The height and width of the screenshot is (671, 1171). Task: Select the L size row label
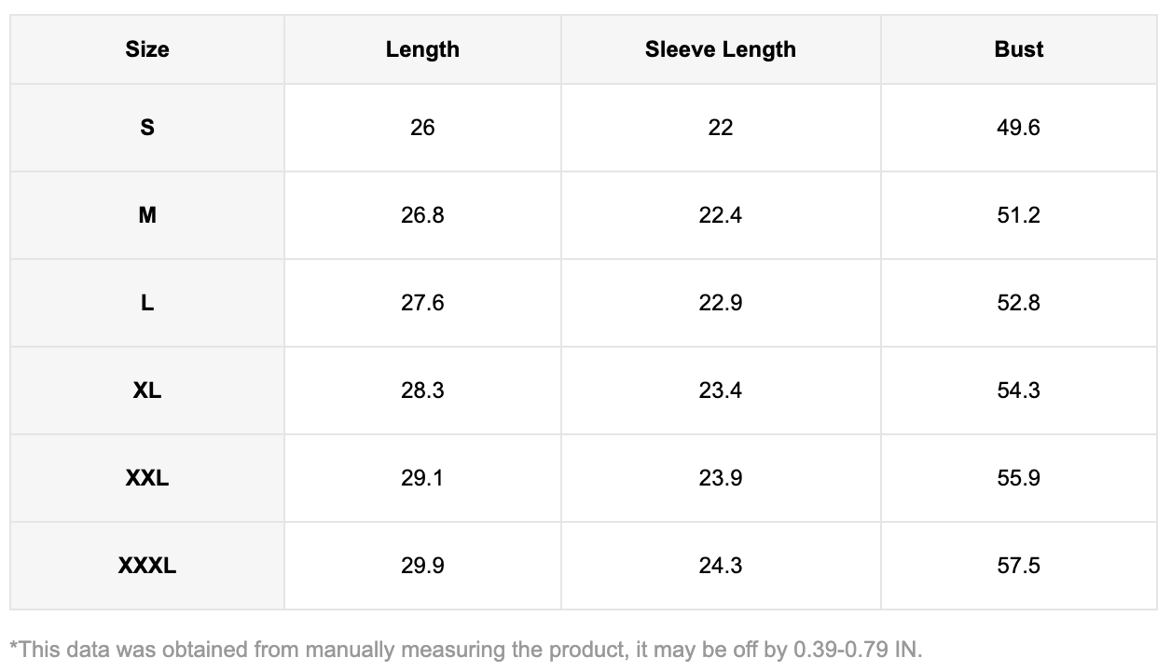click(x=147, y=303)
